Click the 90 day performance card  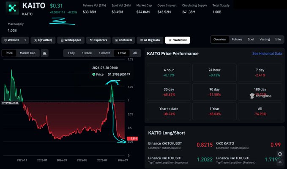click(214, 92)
